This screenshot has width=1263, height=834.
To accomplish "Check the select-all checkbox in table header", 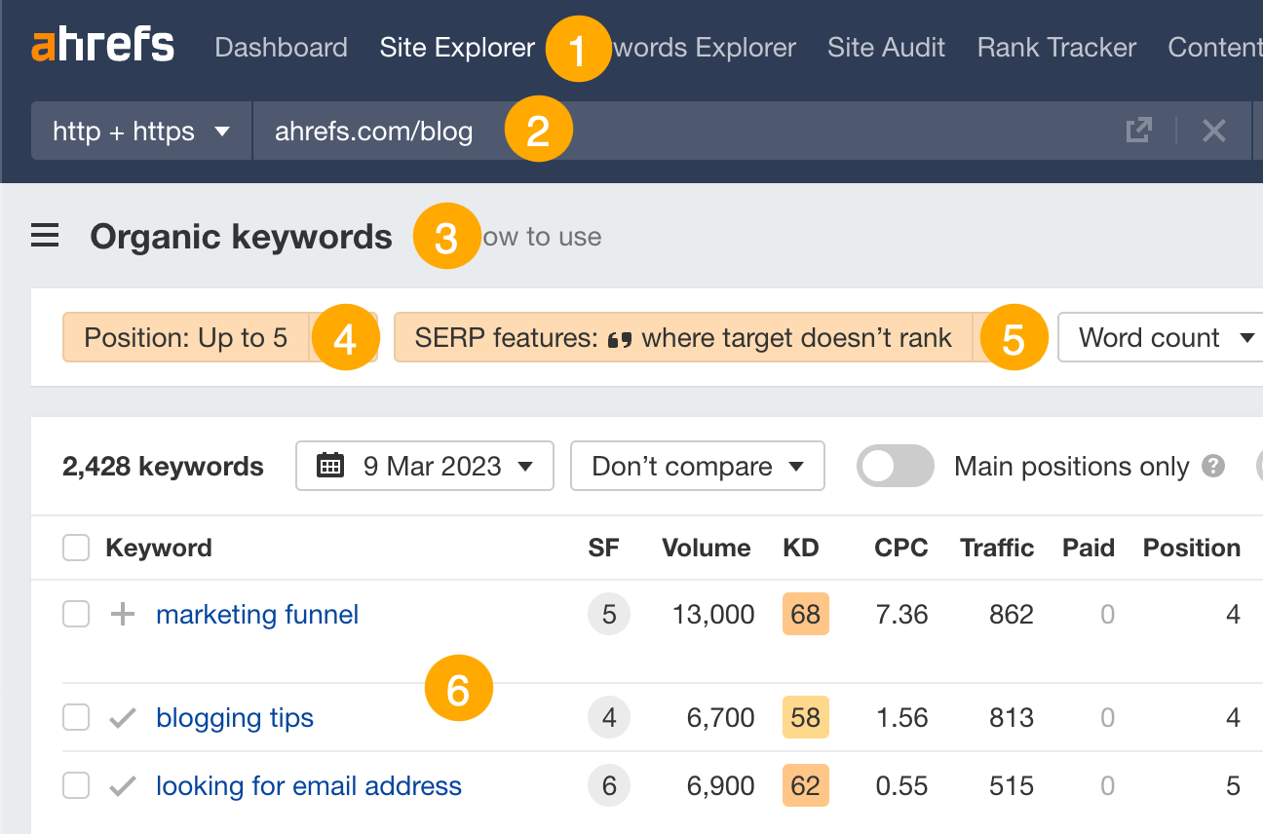I will 75,547.
